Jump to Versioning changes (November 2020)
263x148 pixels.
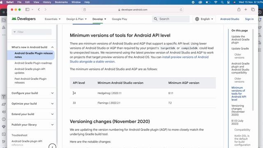coord(238,110)
